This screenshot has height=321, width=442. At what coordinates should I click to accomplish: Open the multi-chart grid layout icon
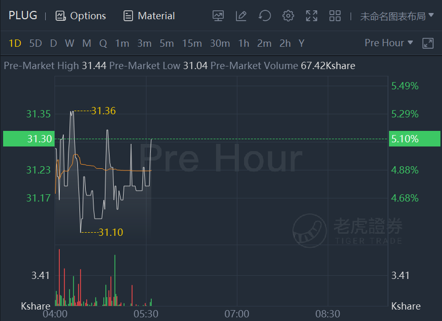(x=335, y=16)
